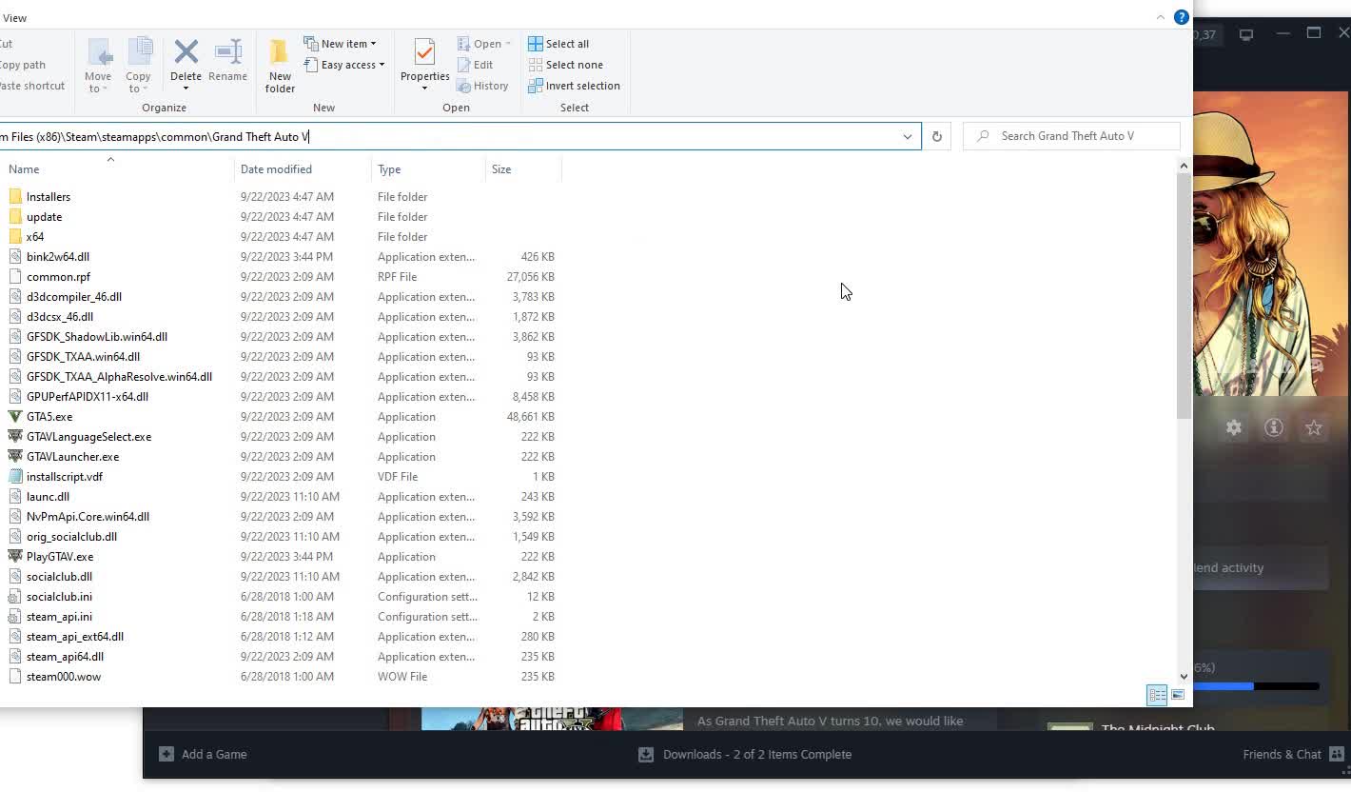Refresh the current folder view
1351x811 pixels.
pos(936,136)
